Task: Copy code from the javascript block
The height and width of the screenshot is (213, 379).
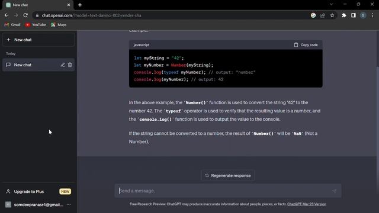Action: point(306,45)
